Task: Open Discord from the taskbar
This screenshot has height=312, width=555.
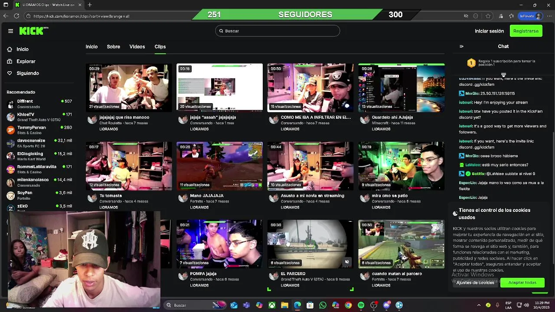Action: (x=386, y=305)
